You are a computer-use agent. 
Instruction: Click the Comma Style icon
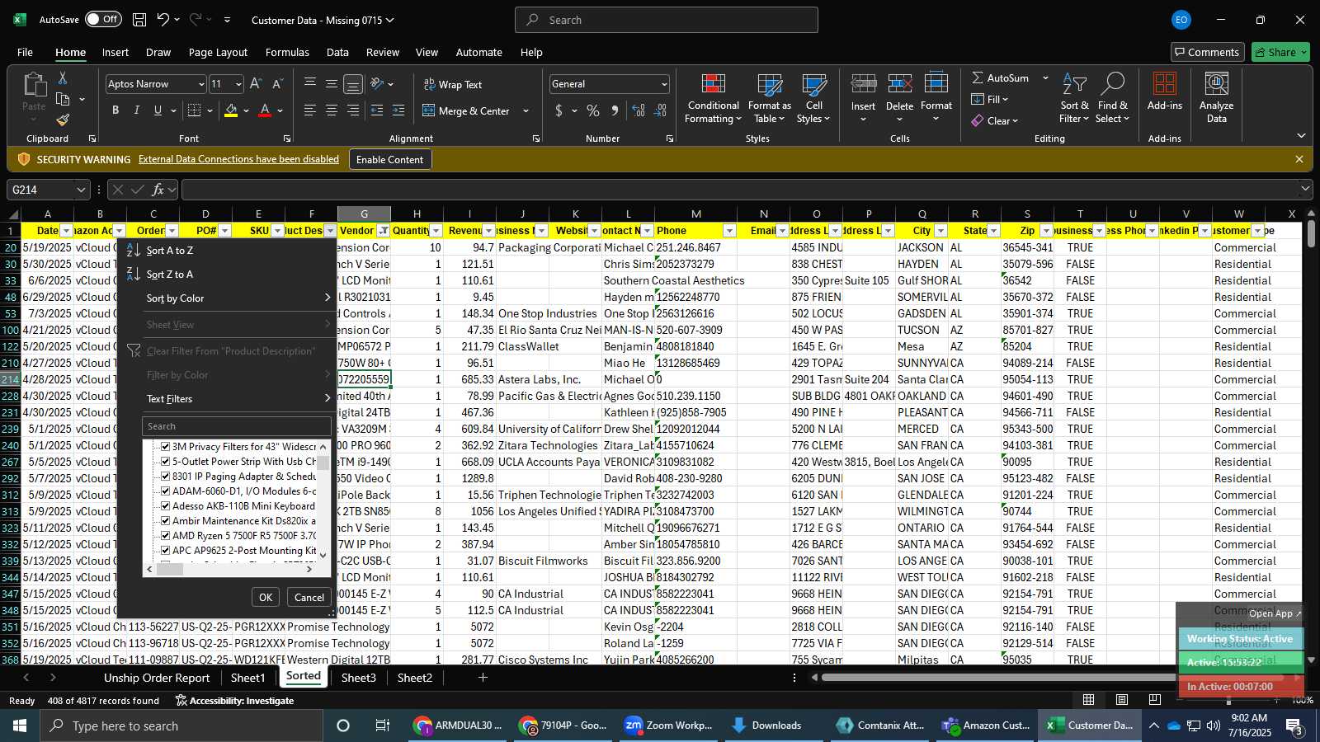615,110
